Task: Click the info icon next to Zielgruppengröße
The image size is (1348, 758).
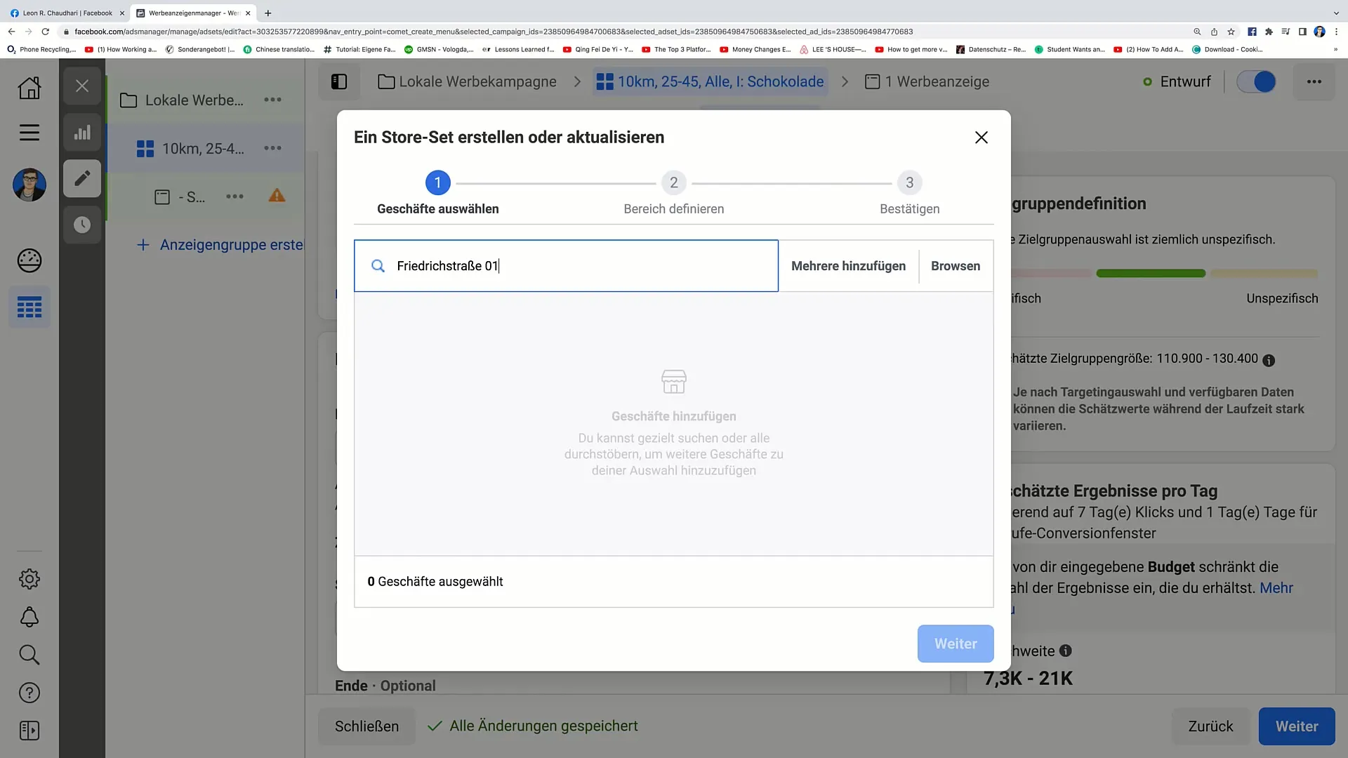Action: pyautogui.click(x=1269, y=361)
